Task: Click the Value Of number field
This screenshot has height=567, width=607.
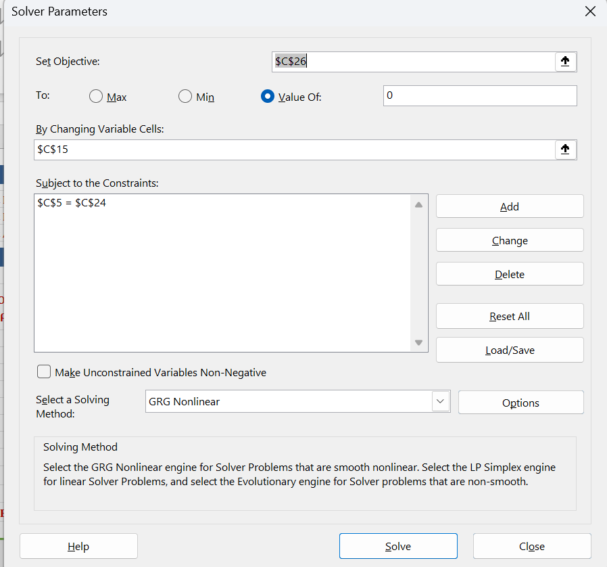Action: 479,96
